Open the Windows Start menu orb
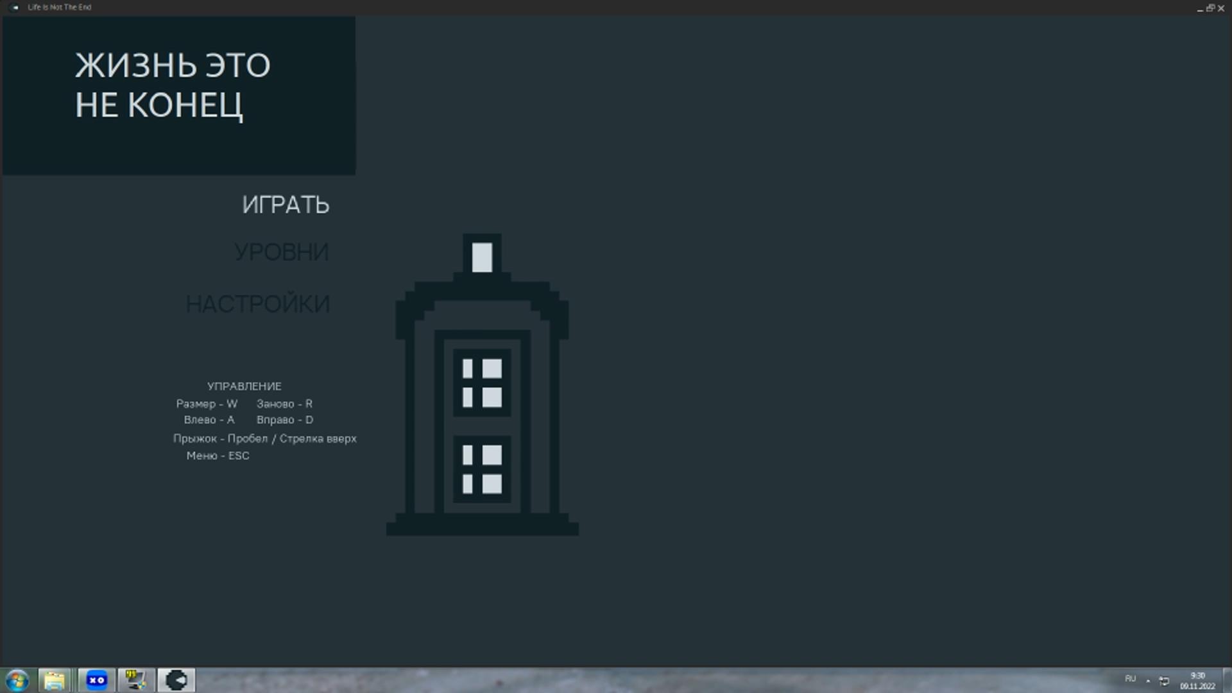Viewport: 1232px width, 693px height. click(x=17, y=680)
